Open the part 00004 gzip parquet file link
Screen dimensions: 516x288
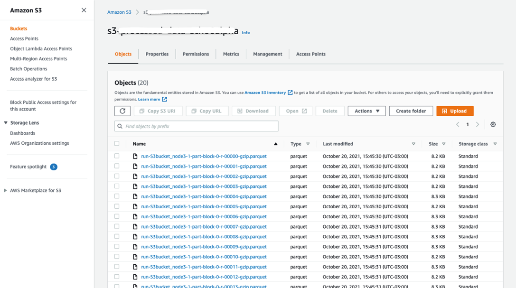tap(204, 196)
